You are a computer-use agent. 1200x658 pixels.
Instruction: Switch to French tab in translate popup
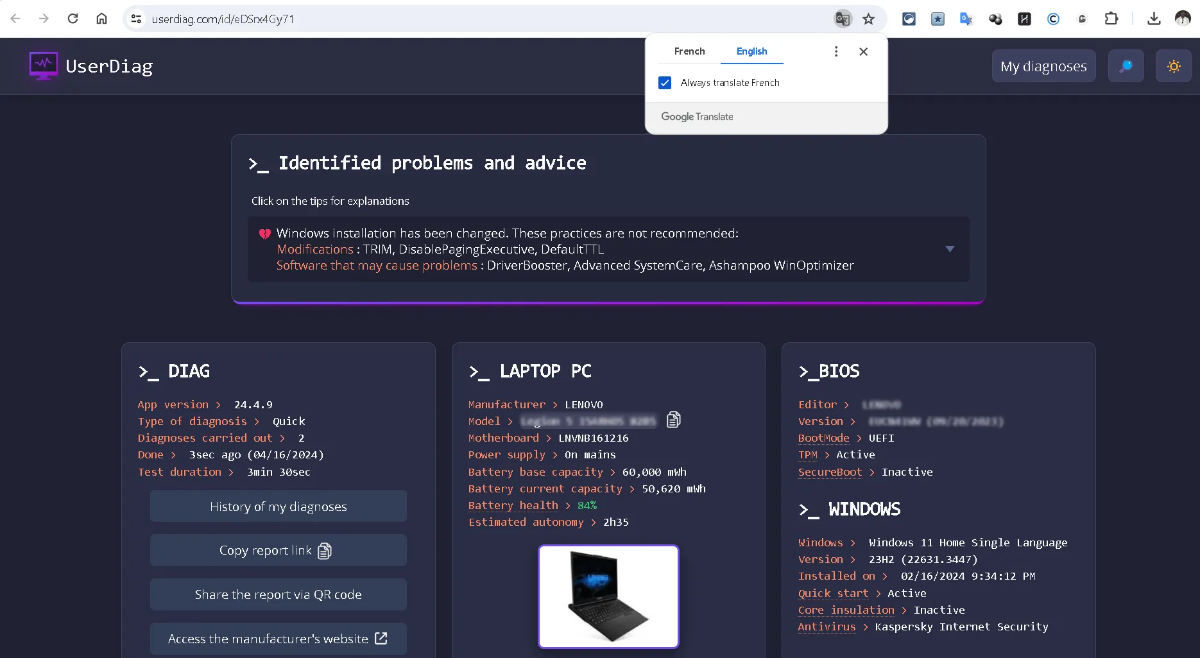click(x=689, y=51)
